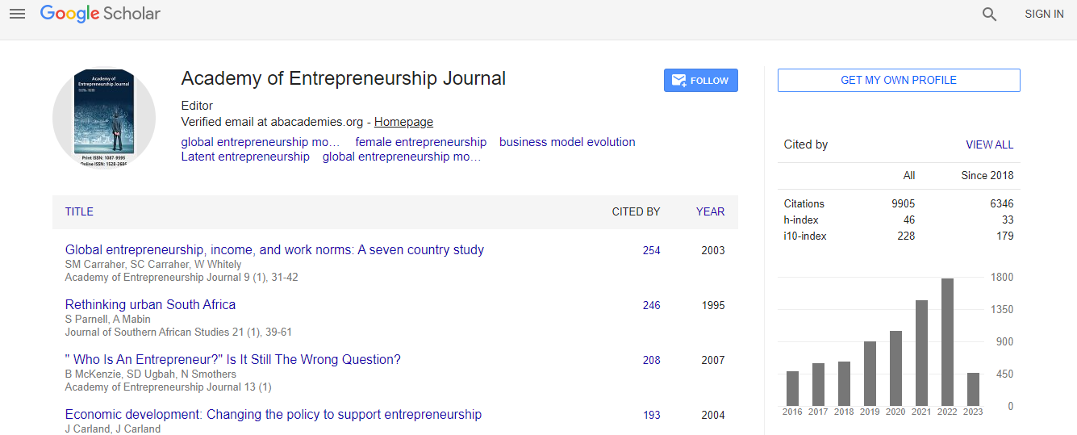Sort articles by the Title column header
The image size is (1077, 435).
79,211
